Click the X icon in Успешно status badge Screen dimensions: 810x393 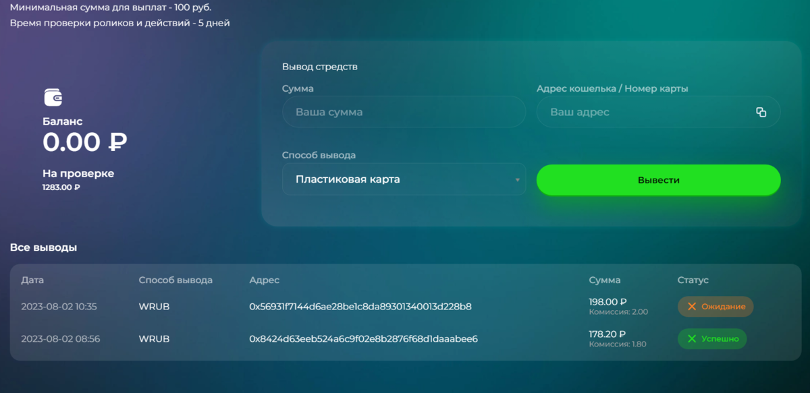(x=692, y=339)
